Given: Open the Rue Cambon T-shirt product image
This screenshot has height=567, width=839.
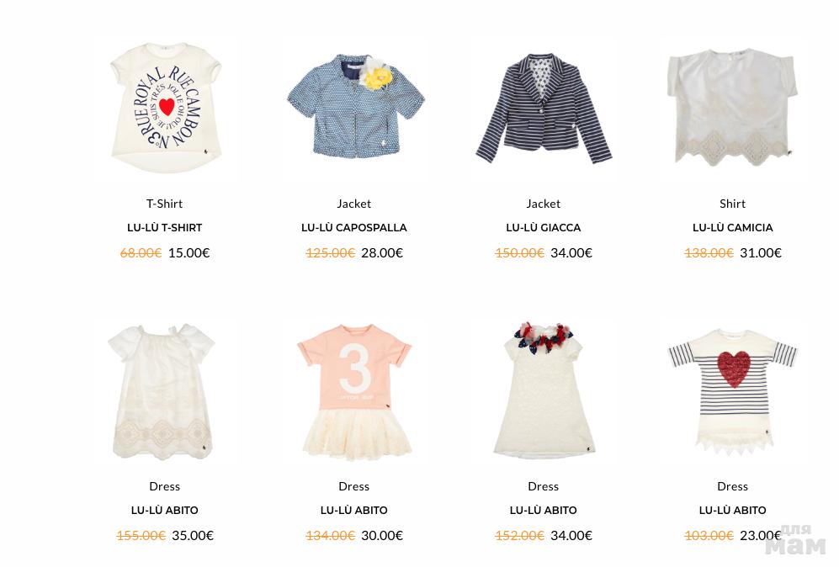Looking at the screenshot, I should pos(165,108).
